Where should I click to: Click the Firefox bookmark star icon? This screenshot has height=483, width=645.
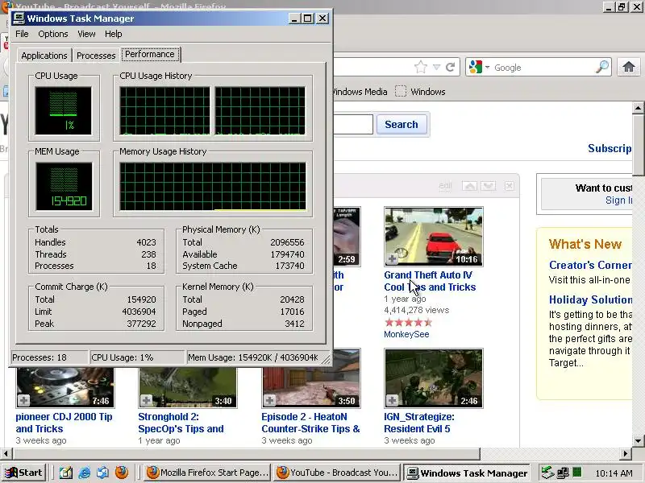(420, 67)
